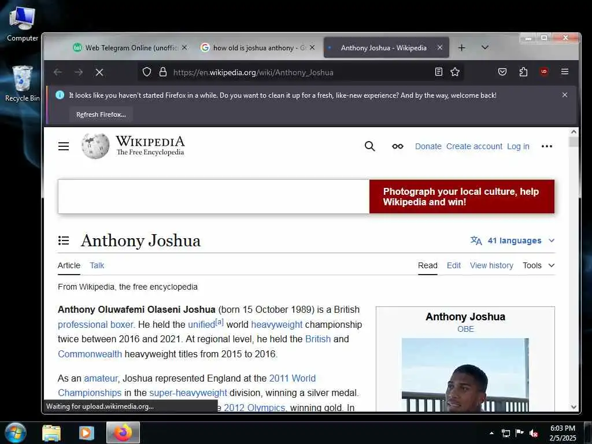
Task: Click the OBE link in the infobox
Action: click(x=465, y=329)
